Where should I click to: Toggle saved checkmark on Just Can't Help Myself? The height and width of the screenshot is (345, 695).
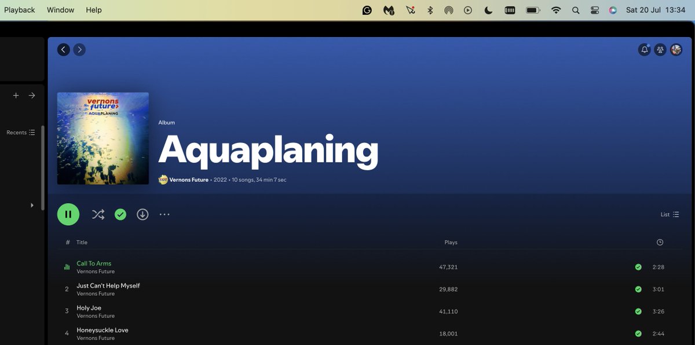click(638, 289)
